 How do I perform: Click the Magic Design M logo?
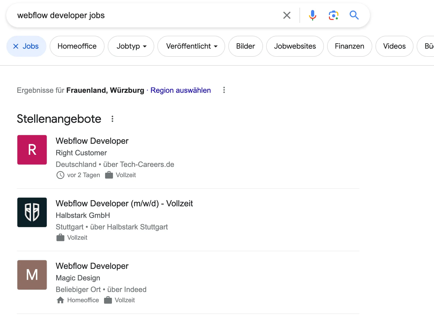coord(32,275)
